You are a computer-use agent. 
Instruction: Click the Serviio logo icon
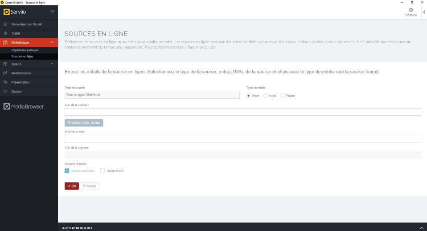pyautogui.click(x=7, y=12)
